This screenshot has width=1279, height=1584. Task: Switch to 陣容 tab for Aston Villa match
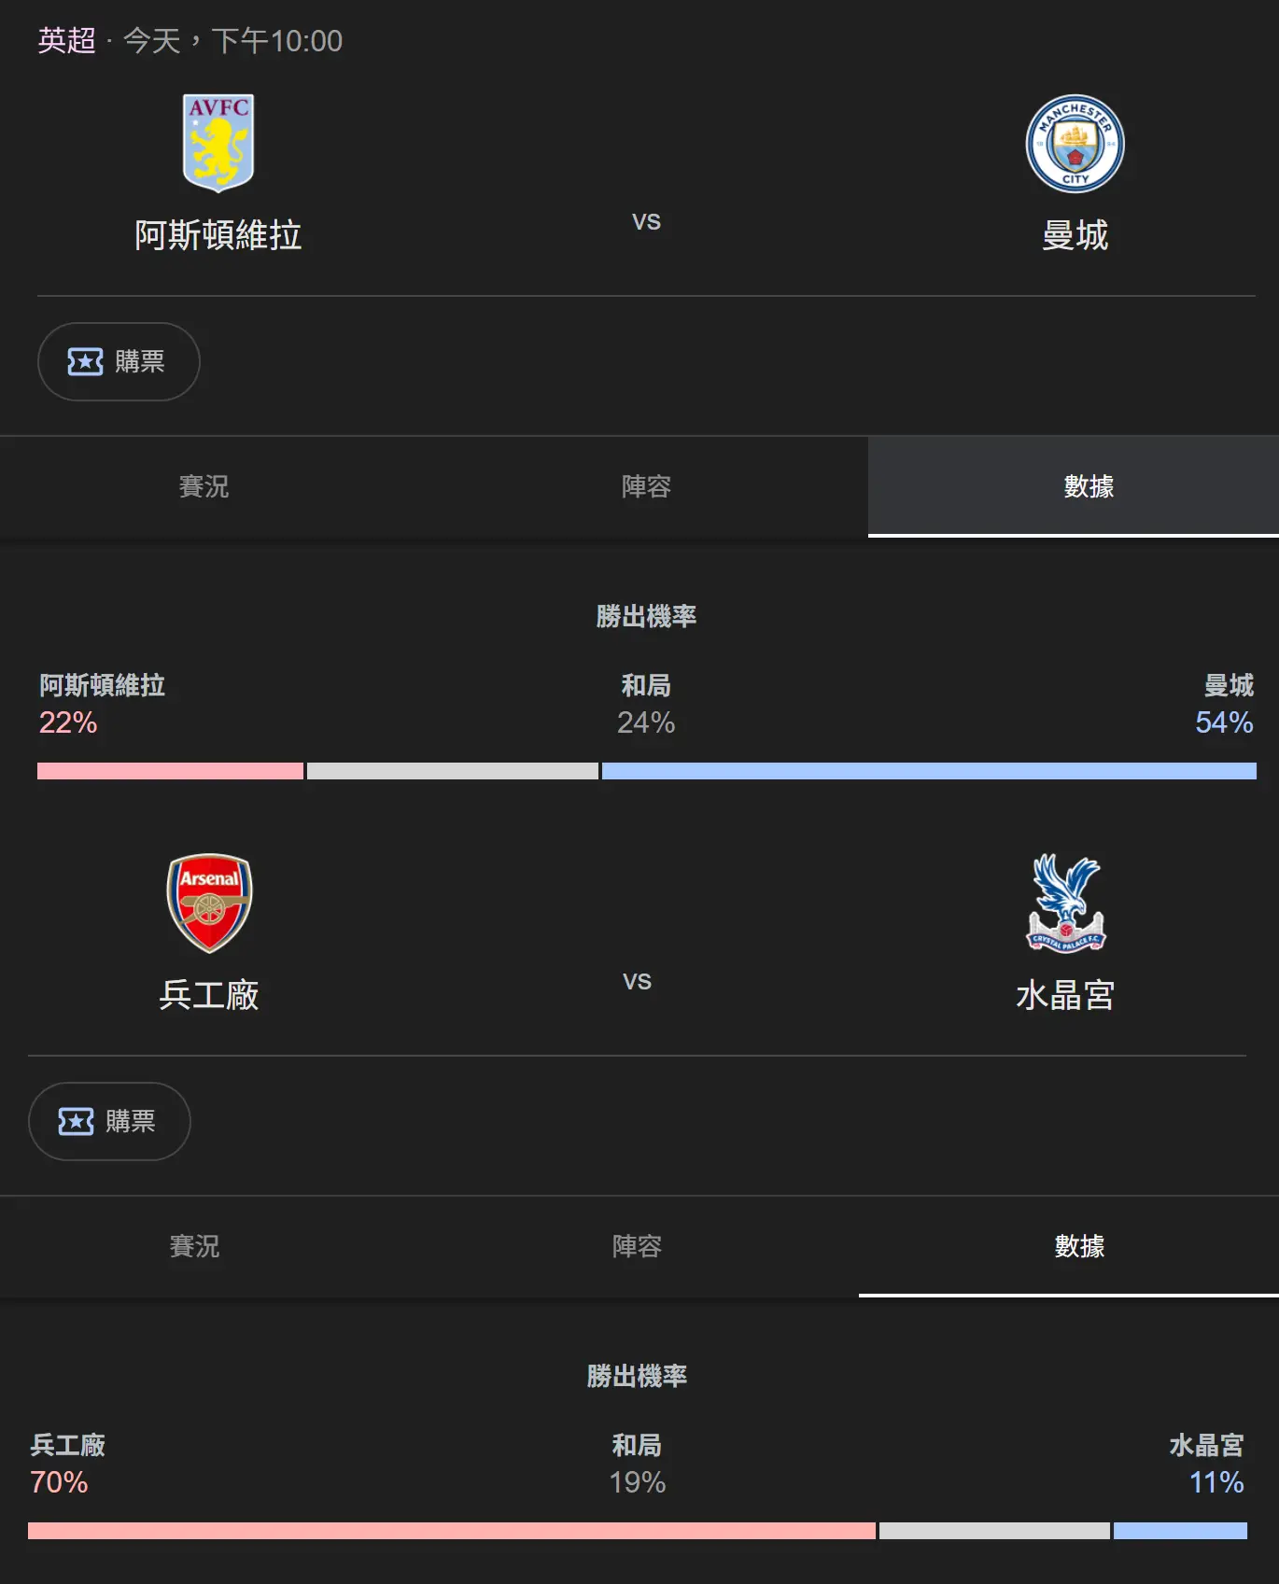(x=646, y=486)
